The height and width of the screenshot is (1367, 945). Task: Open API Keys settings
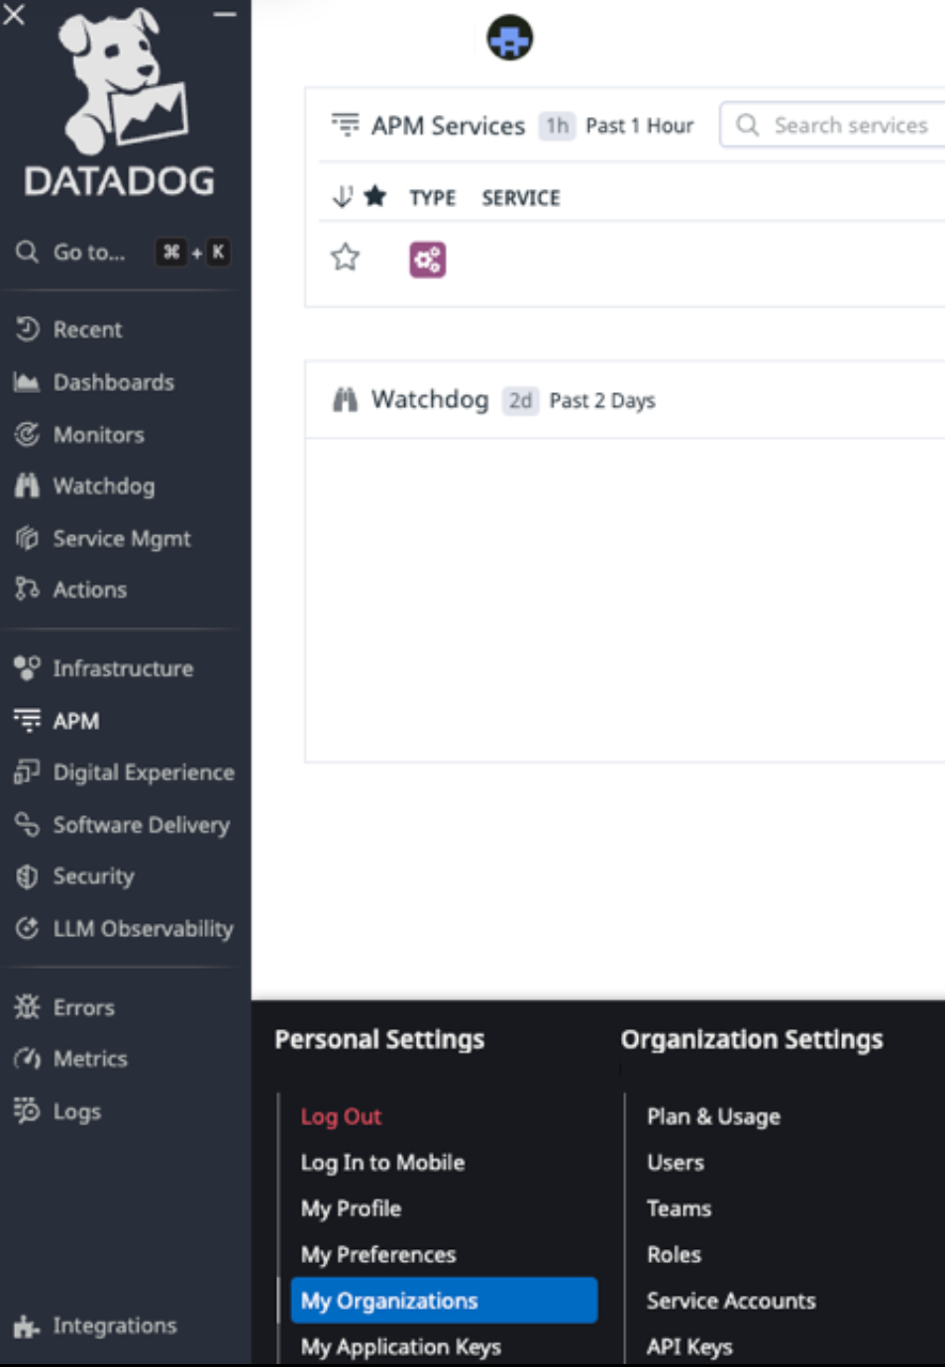pyautogui.click(x=689, y=1347)
